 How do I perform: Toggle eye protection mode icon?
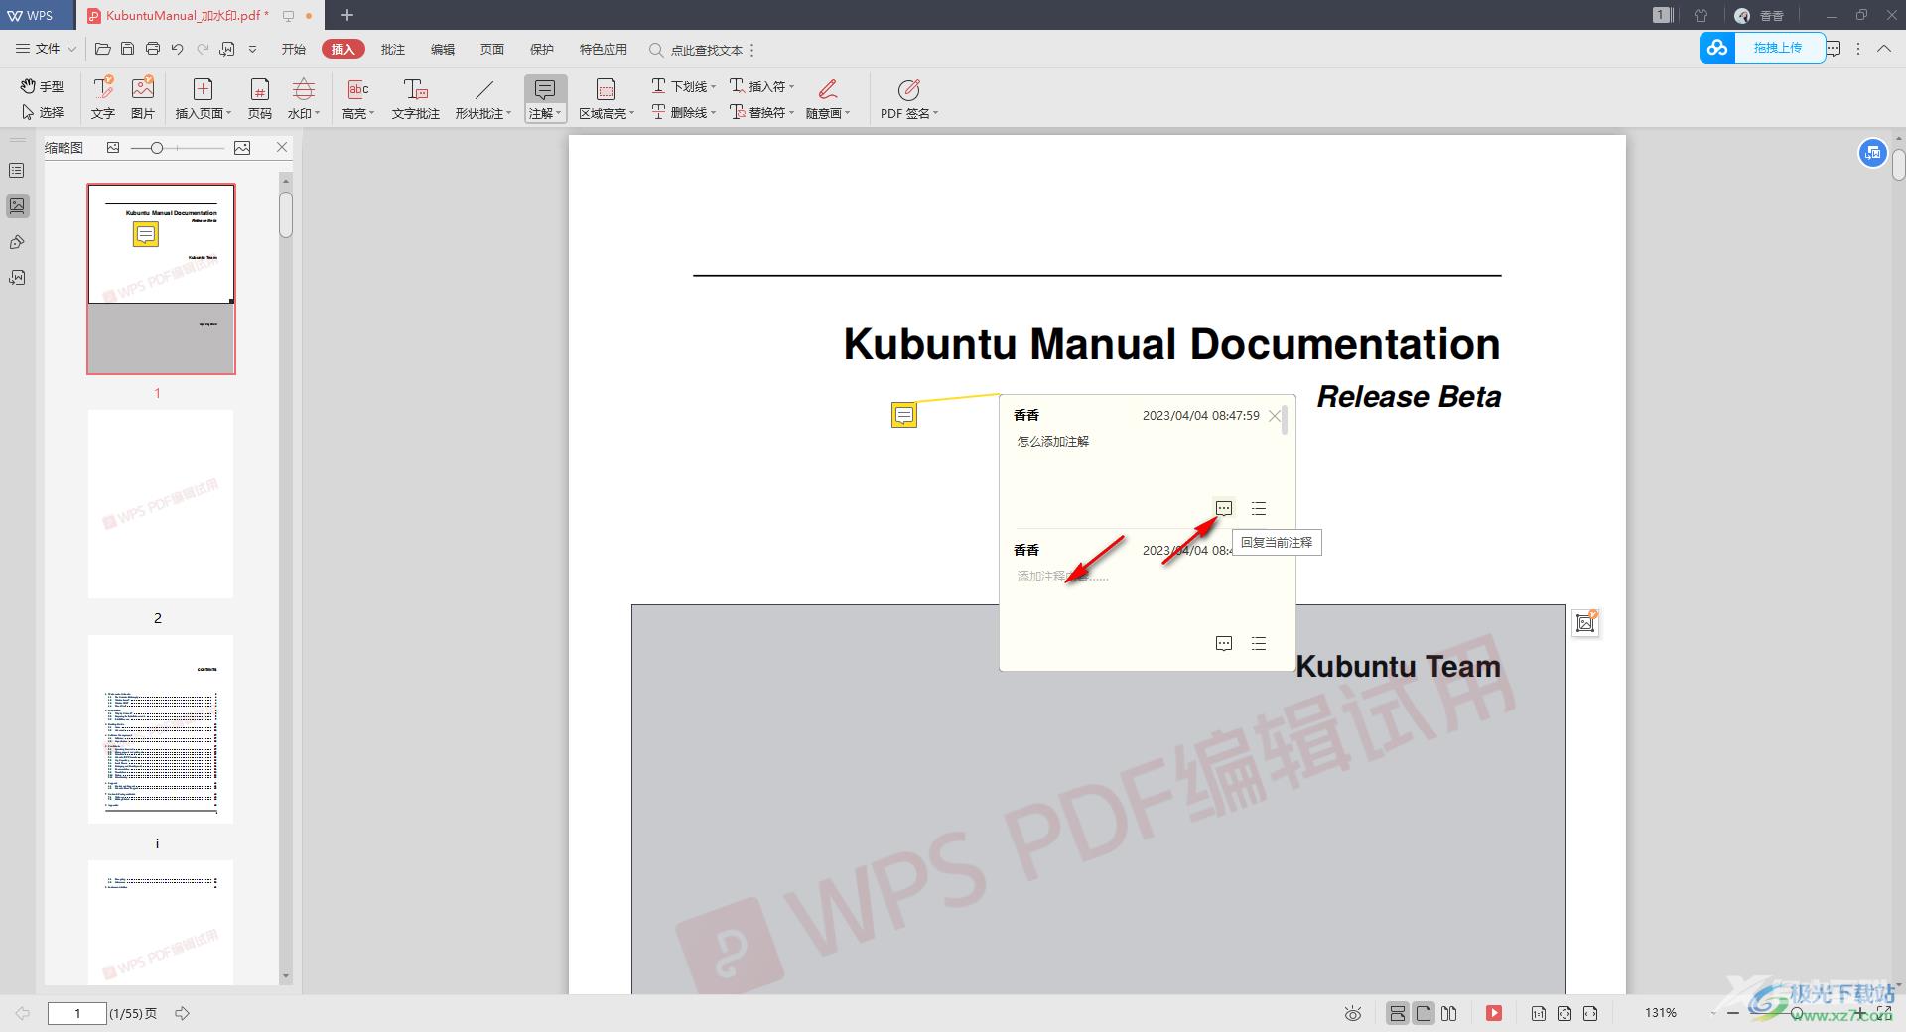coord(1352,1013)
